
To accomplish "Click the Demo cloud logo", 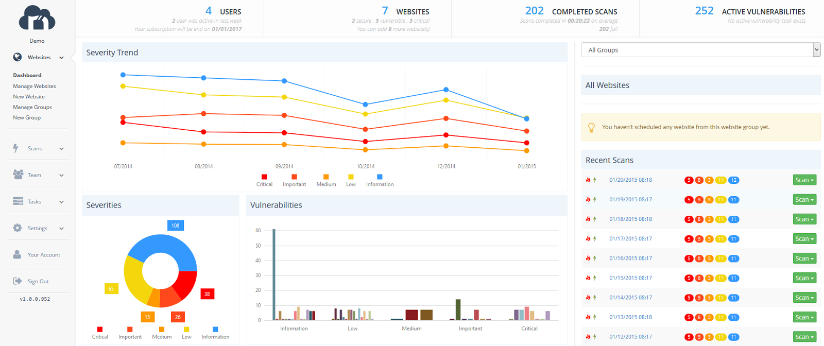I will pyautogui.click(x=37, y=19).
